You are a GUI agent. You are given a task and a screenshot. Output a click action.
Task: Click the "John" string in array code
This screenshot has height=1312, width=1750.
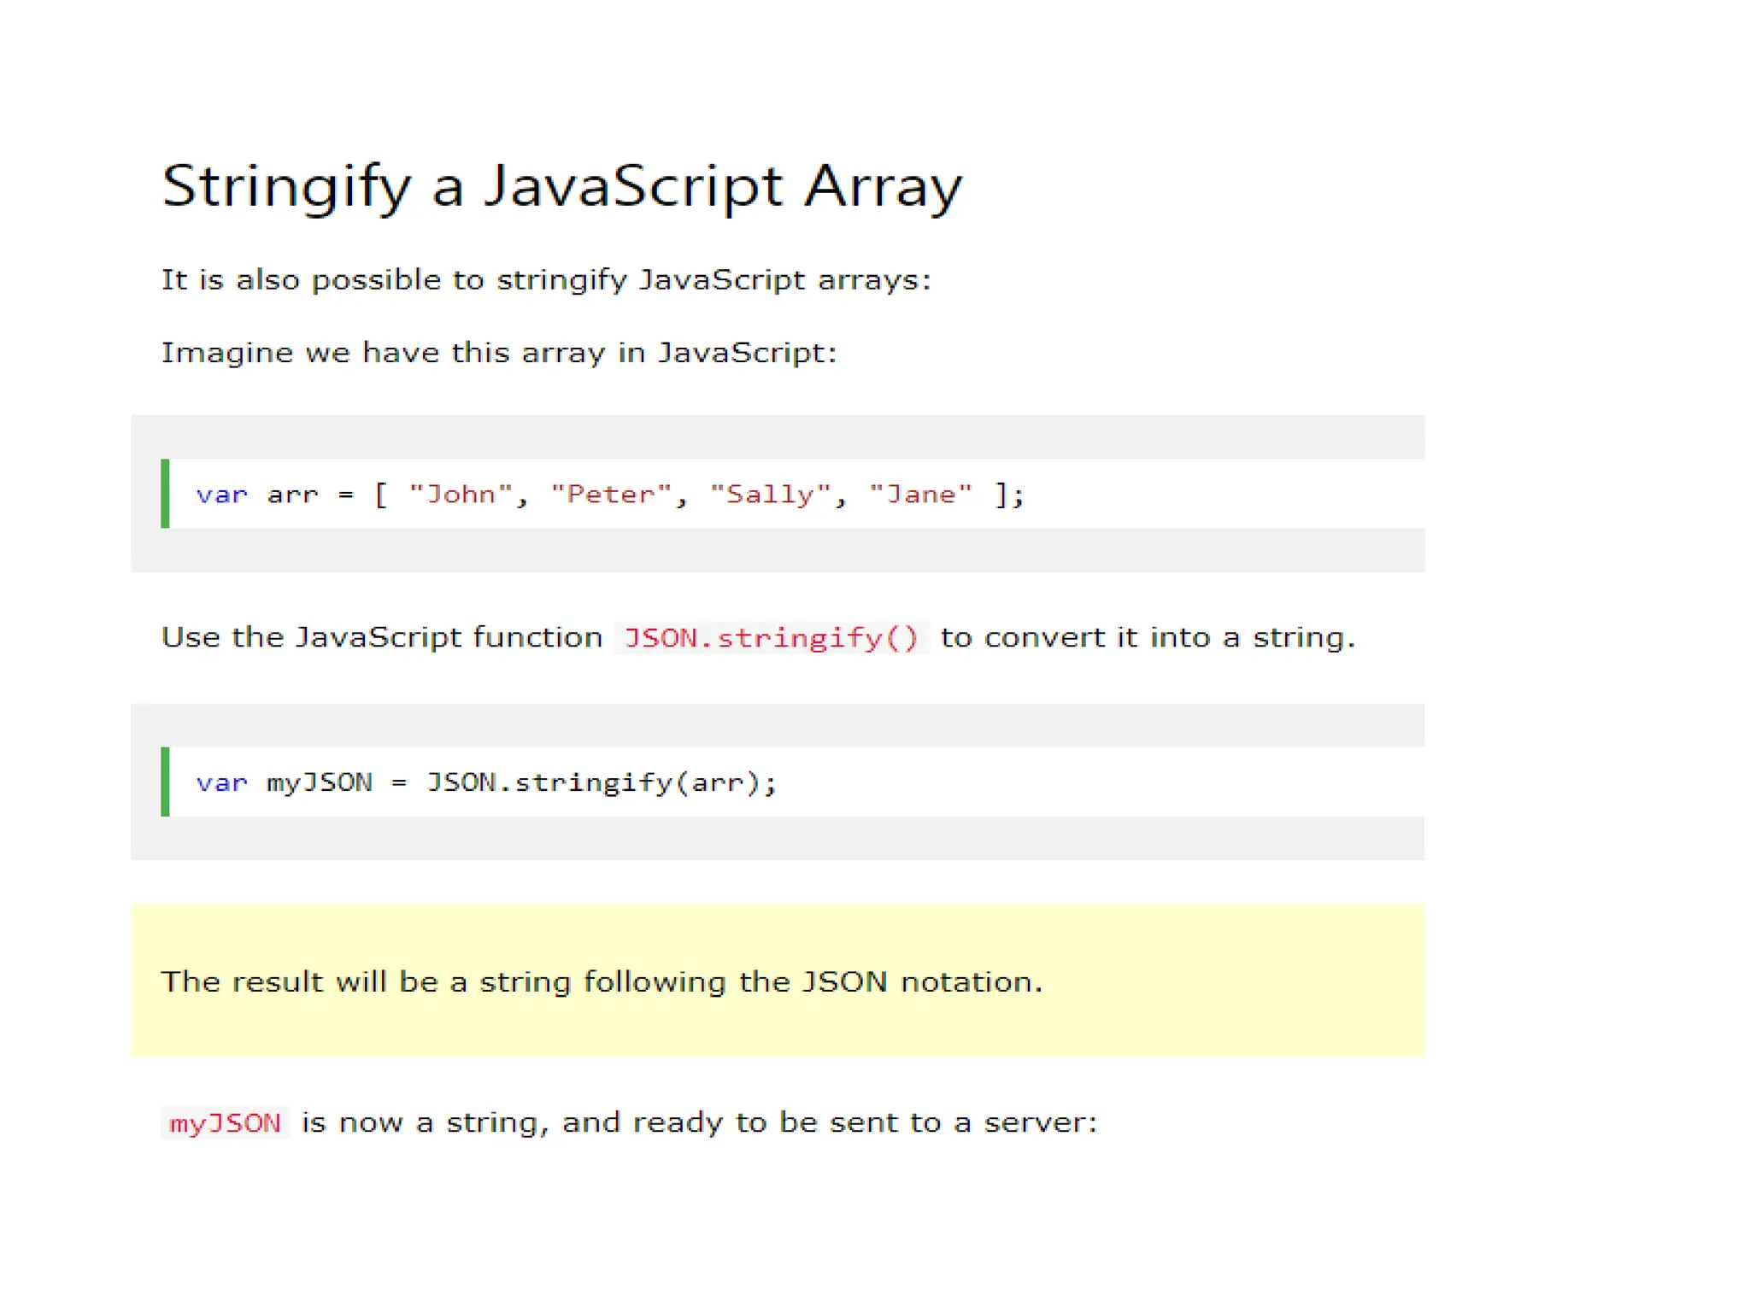pyautogui.click(x=461, y=495)
